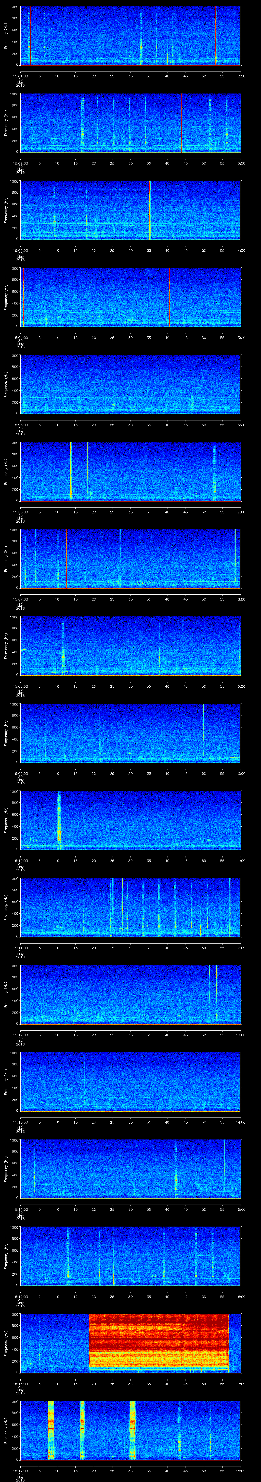Click the 15:08:00 timestamp label
Image resolution: width=261 pixels, height=1482 pixels.
point(21,686)
